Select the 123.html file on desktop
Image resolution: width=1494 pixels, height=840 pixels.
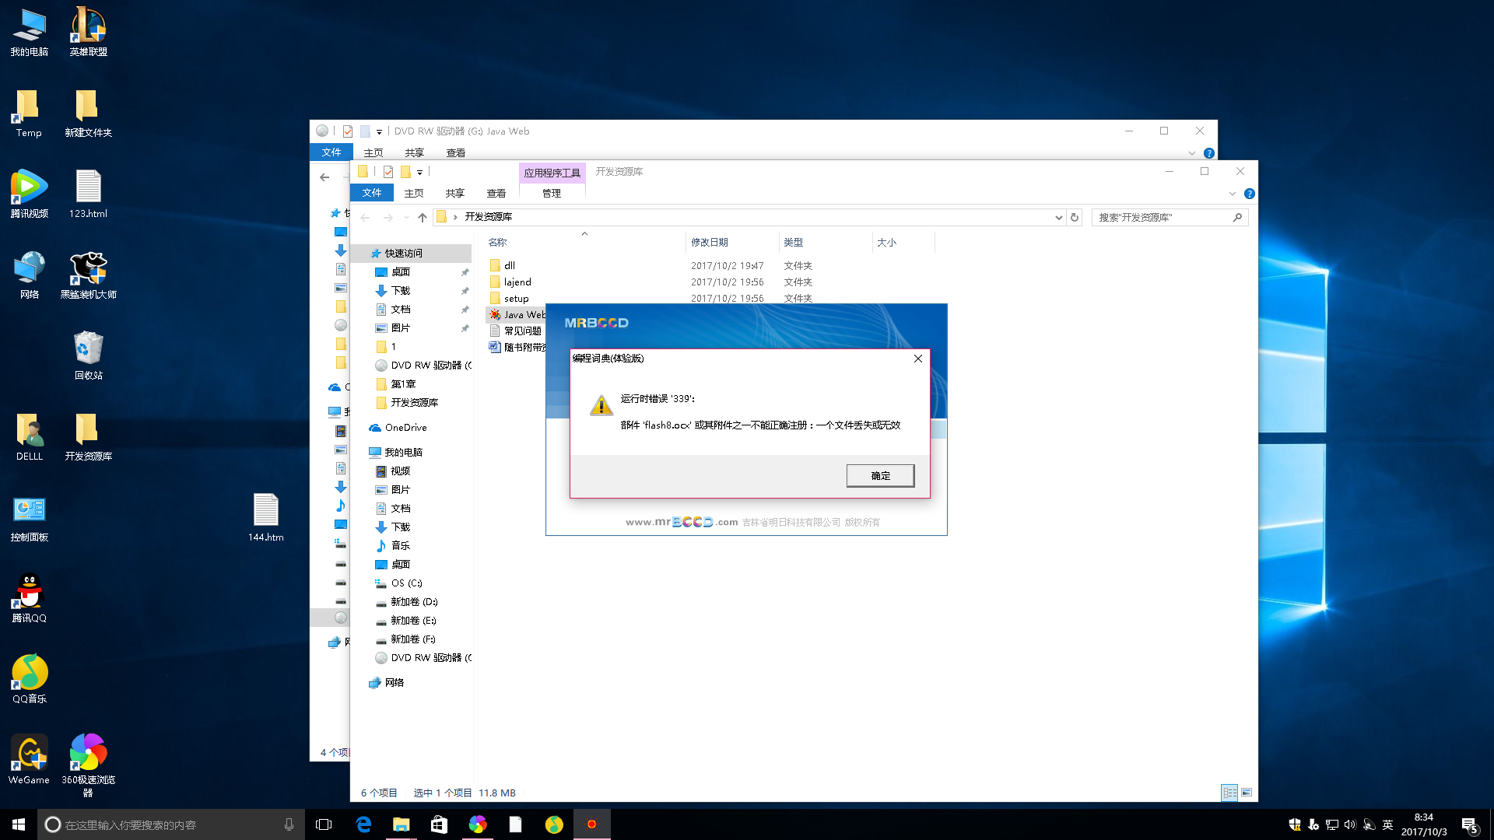tap(89, 194)
